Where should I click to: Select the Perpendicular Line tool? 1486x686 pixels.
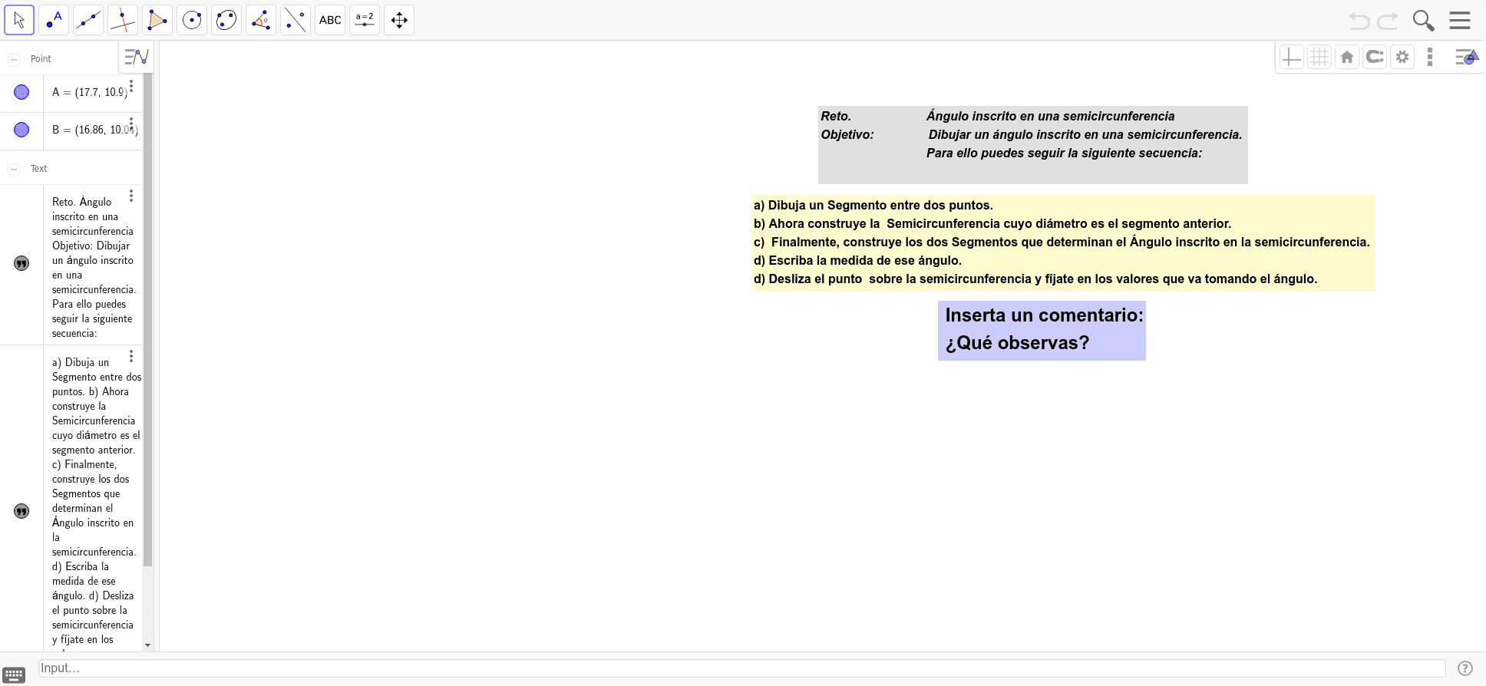[x=123, y=20]
